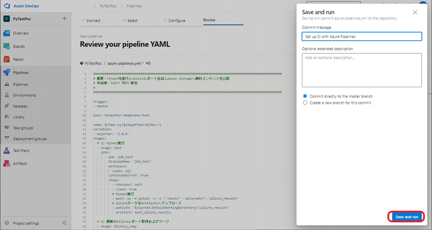This screenshot has width=432, height=230.
Task: Click YAML line 'majorVer: 1.0.0'
Action: coord(113,134)
